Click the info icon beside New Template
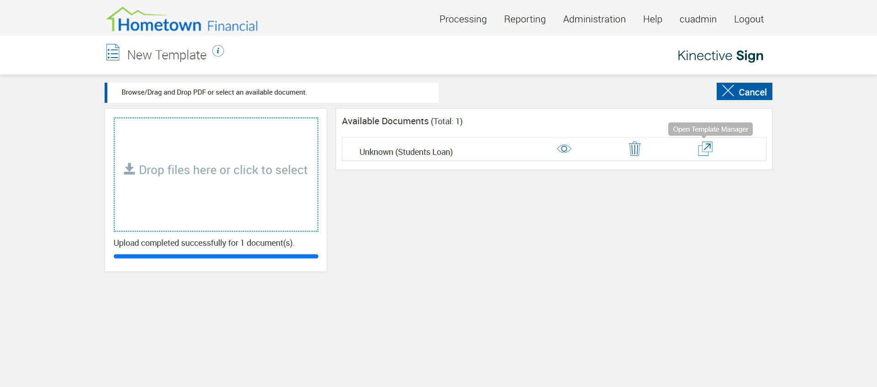Image resolution: width=877 pixels, height=387 pixels. pyautogui.click(x=218, y=51)
